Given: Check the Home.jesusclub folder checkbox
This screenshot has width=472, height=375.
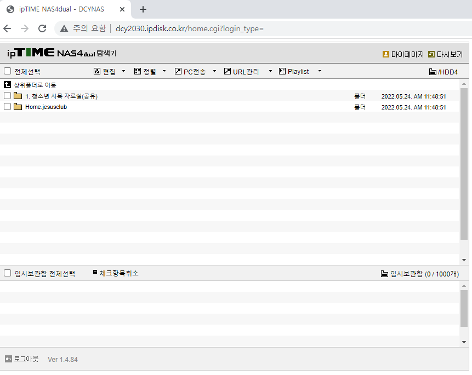Looking at the screenshot, I should click(x=7, y=106).
